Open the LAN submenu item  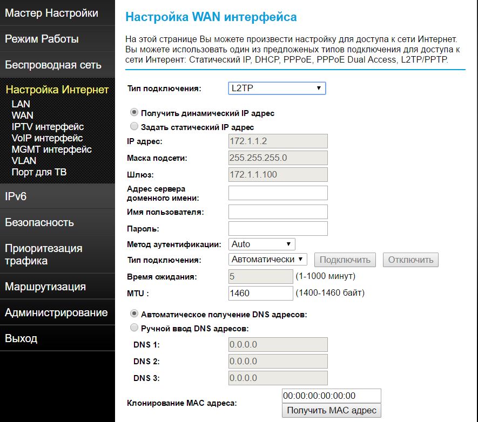click(21, 104)
